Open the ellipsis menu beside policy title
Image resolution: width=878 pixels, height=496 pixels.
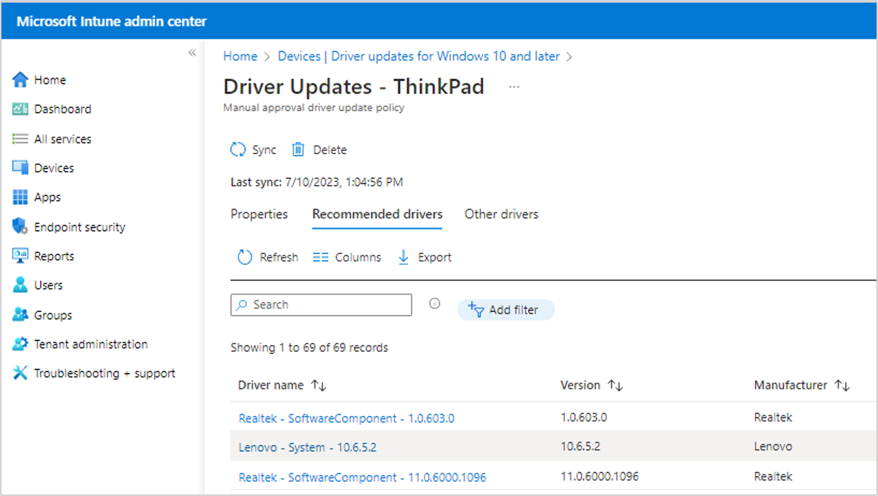pyautogui.click(x=514, y=87)
